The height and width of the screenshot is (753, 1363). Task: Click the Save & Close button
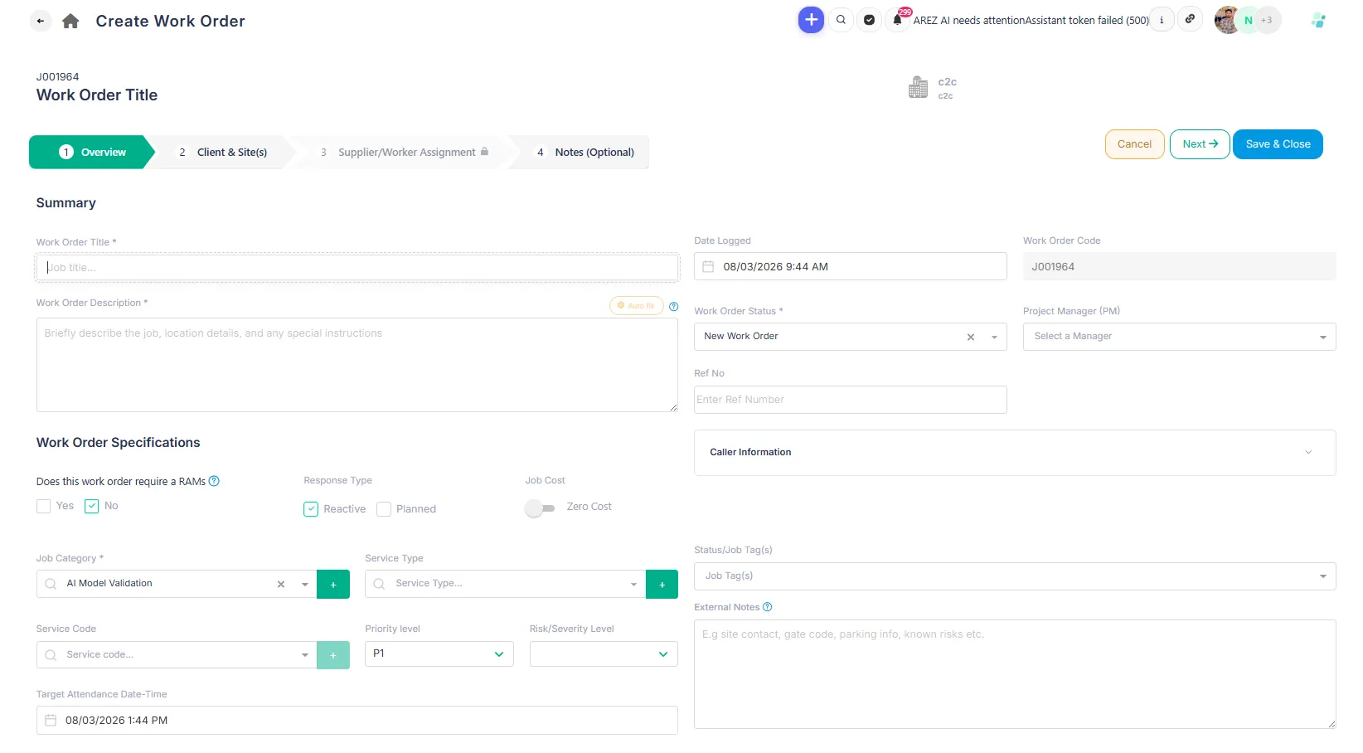click(x=1278, y=144)
